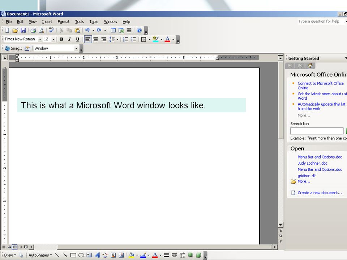Screen dimensions: 347x260
Task: Select the Oval drawing tool
Action: pyautogui.click(x=81, y=255)
